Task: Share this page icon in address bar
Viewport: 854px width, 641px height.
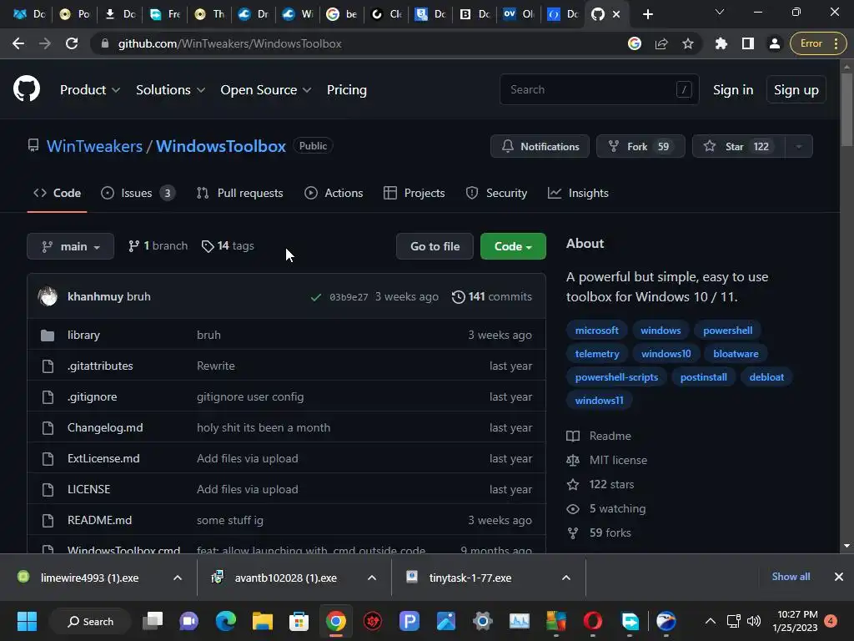Action: tap(661, 43)
